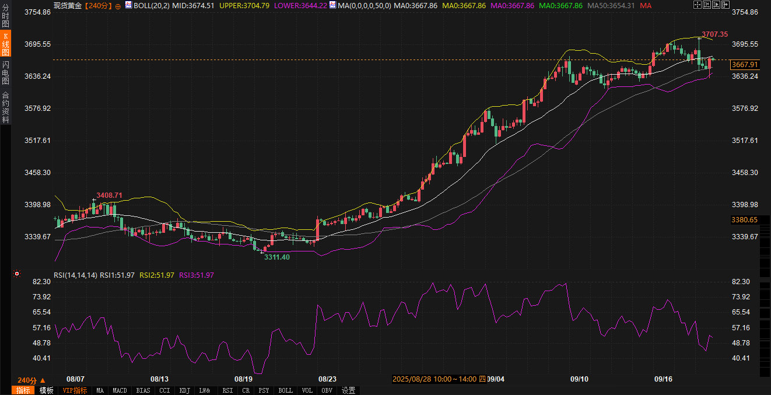Select the KDJ indicator button

185,390
